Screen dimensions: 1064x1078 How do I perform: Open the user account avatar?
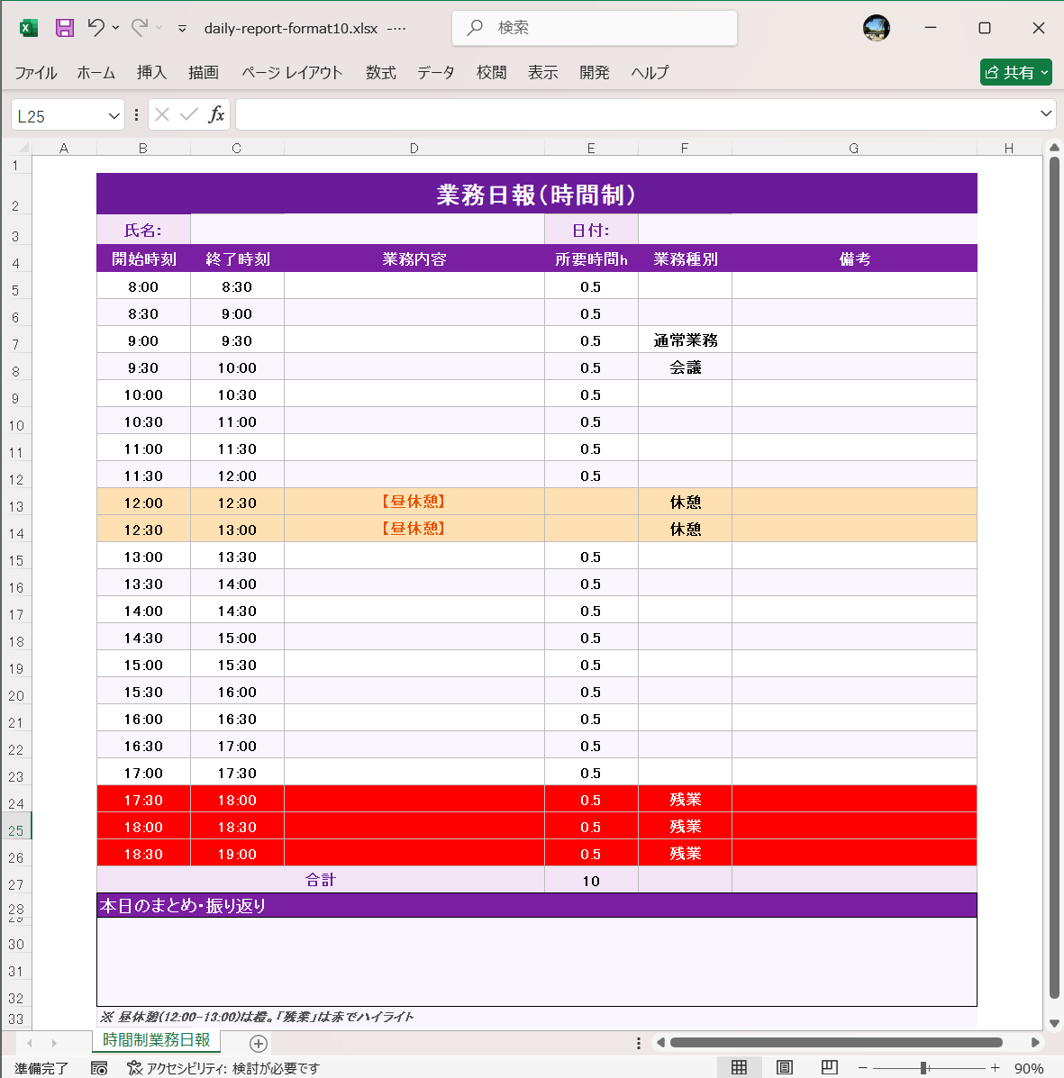click(877, 28)
